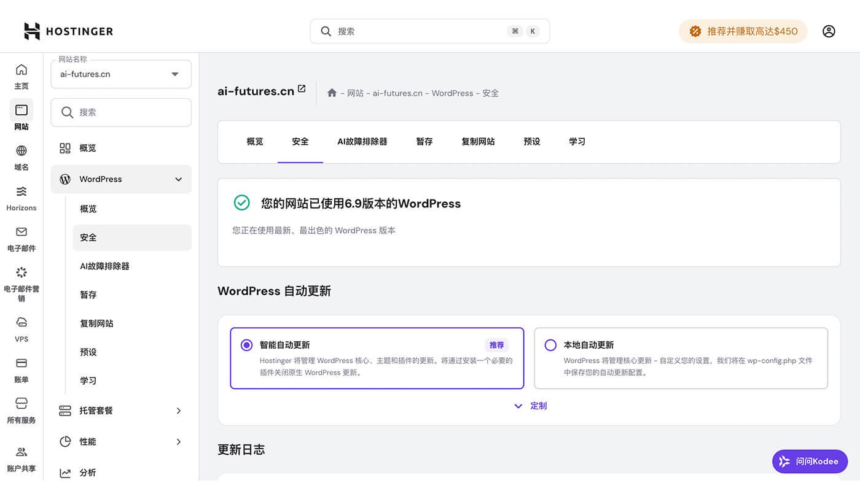Toggle the 账户共享 sidebar item
Viewport: 860px width, 491px height.
pos(21,457)
